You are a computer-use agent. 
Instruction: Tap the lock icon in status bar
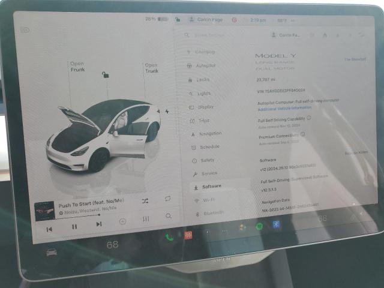[x=178, y=19]
